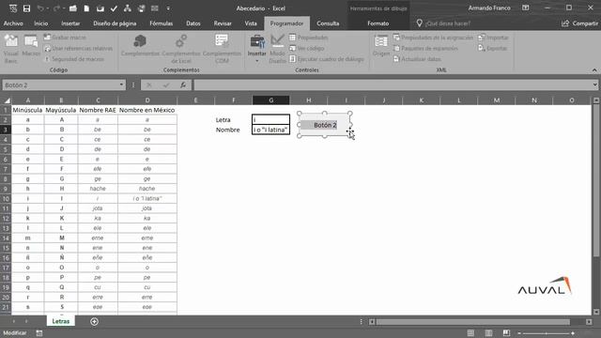Click the Botón 2 form button
This screenshot has height=338, width=601.
coord(325,125)
